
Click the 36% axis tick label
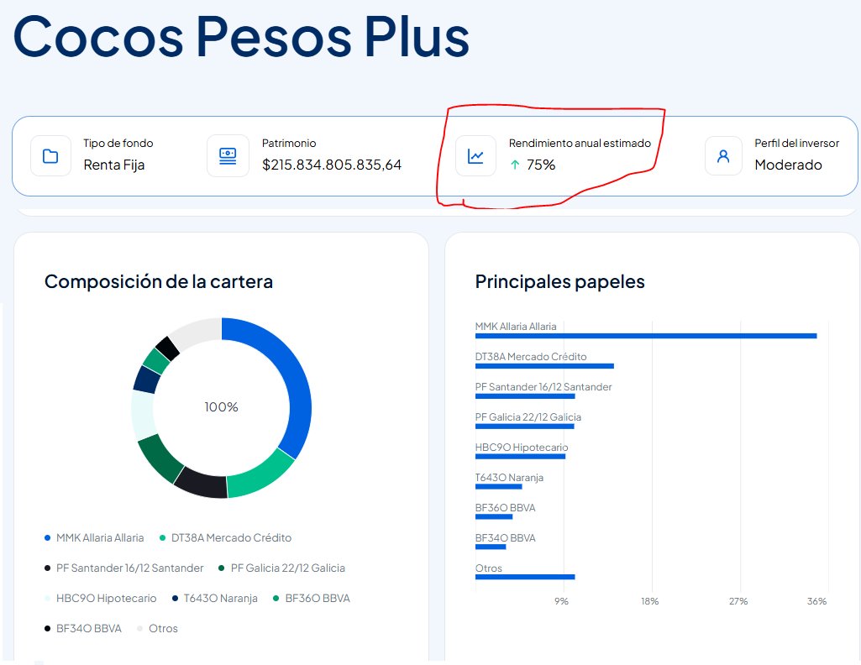pyautogui.click(x=817, y=601)
